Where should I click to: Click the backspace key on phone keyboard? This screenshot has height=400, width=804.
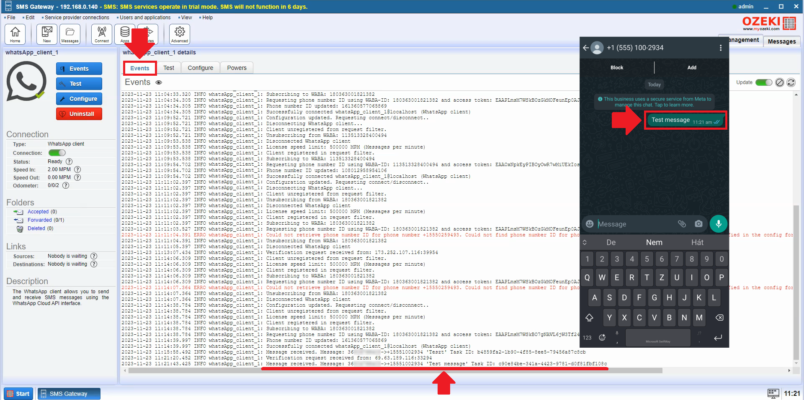(719, 318)
